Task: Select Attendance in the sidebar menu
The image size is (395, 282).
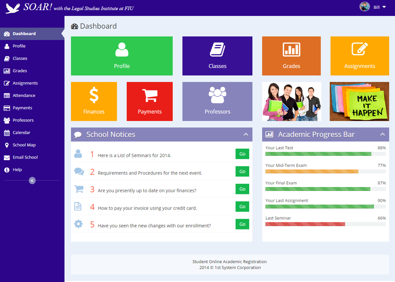Action: [24, 96]
